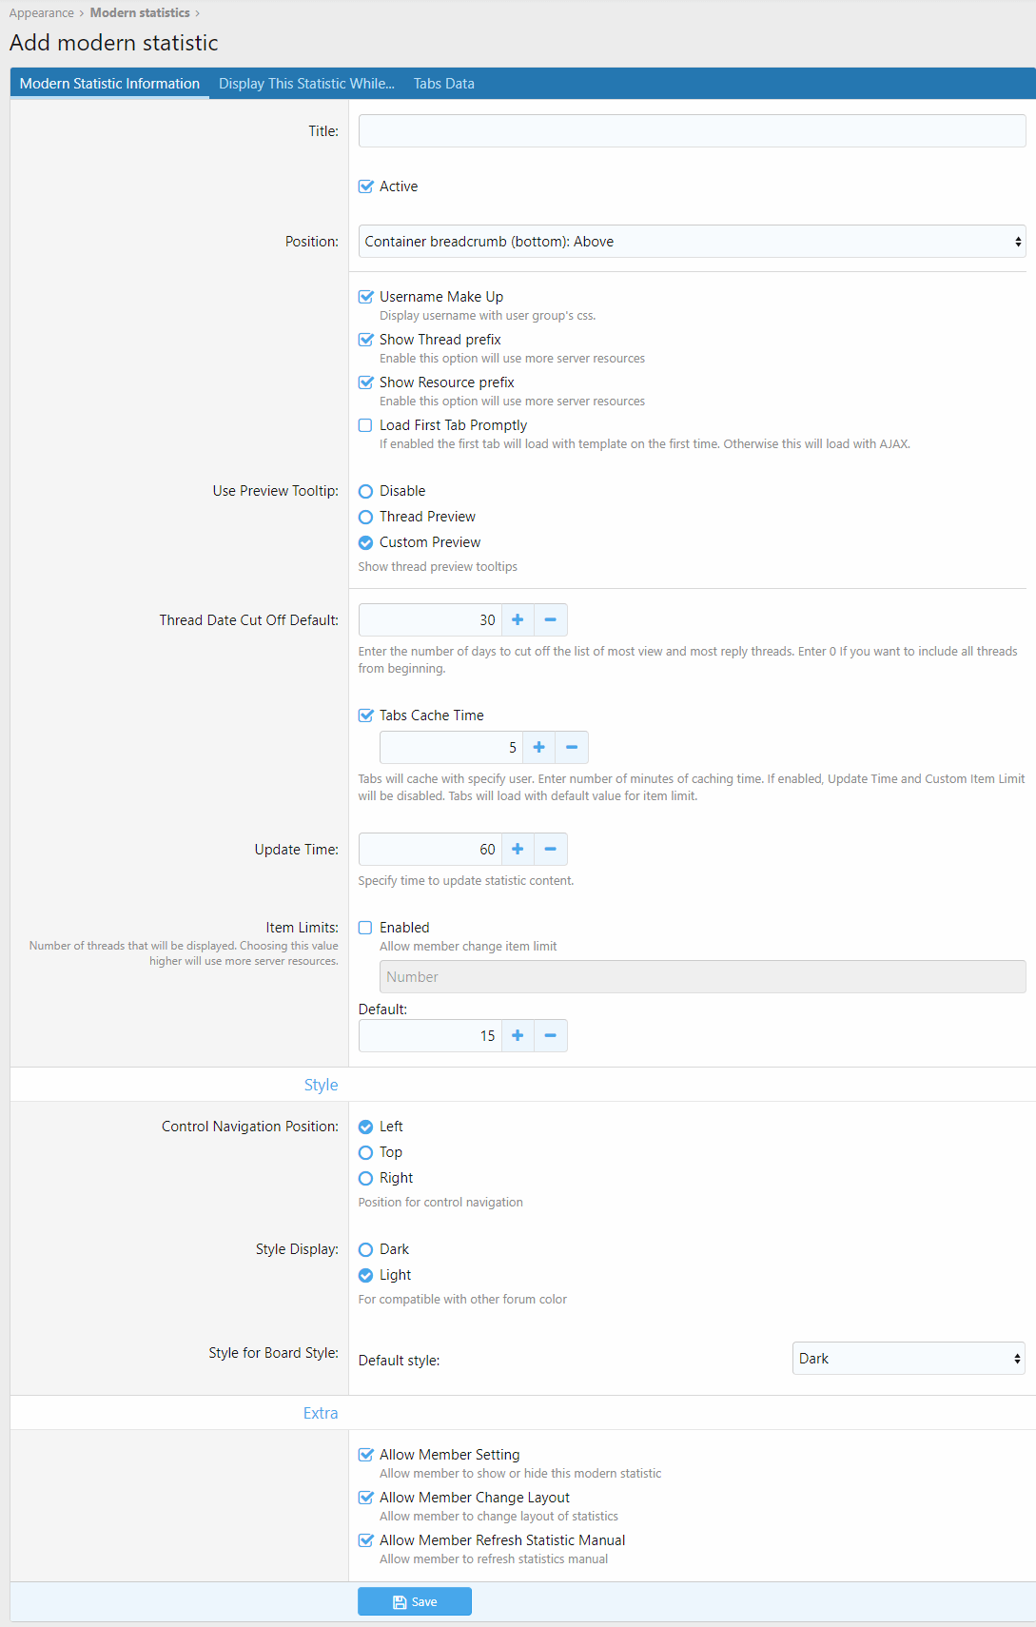
Task: Uncheck the Active checkbox
Action: [366, 187]
